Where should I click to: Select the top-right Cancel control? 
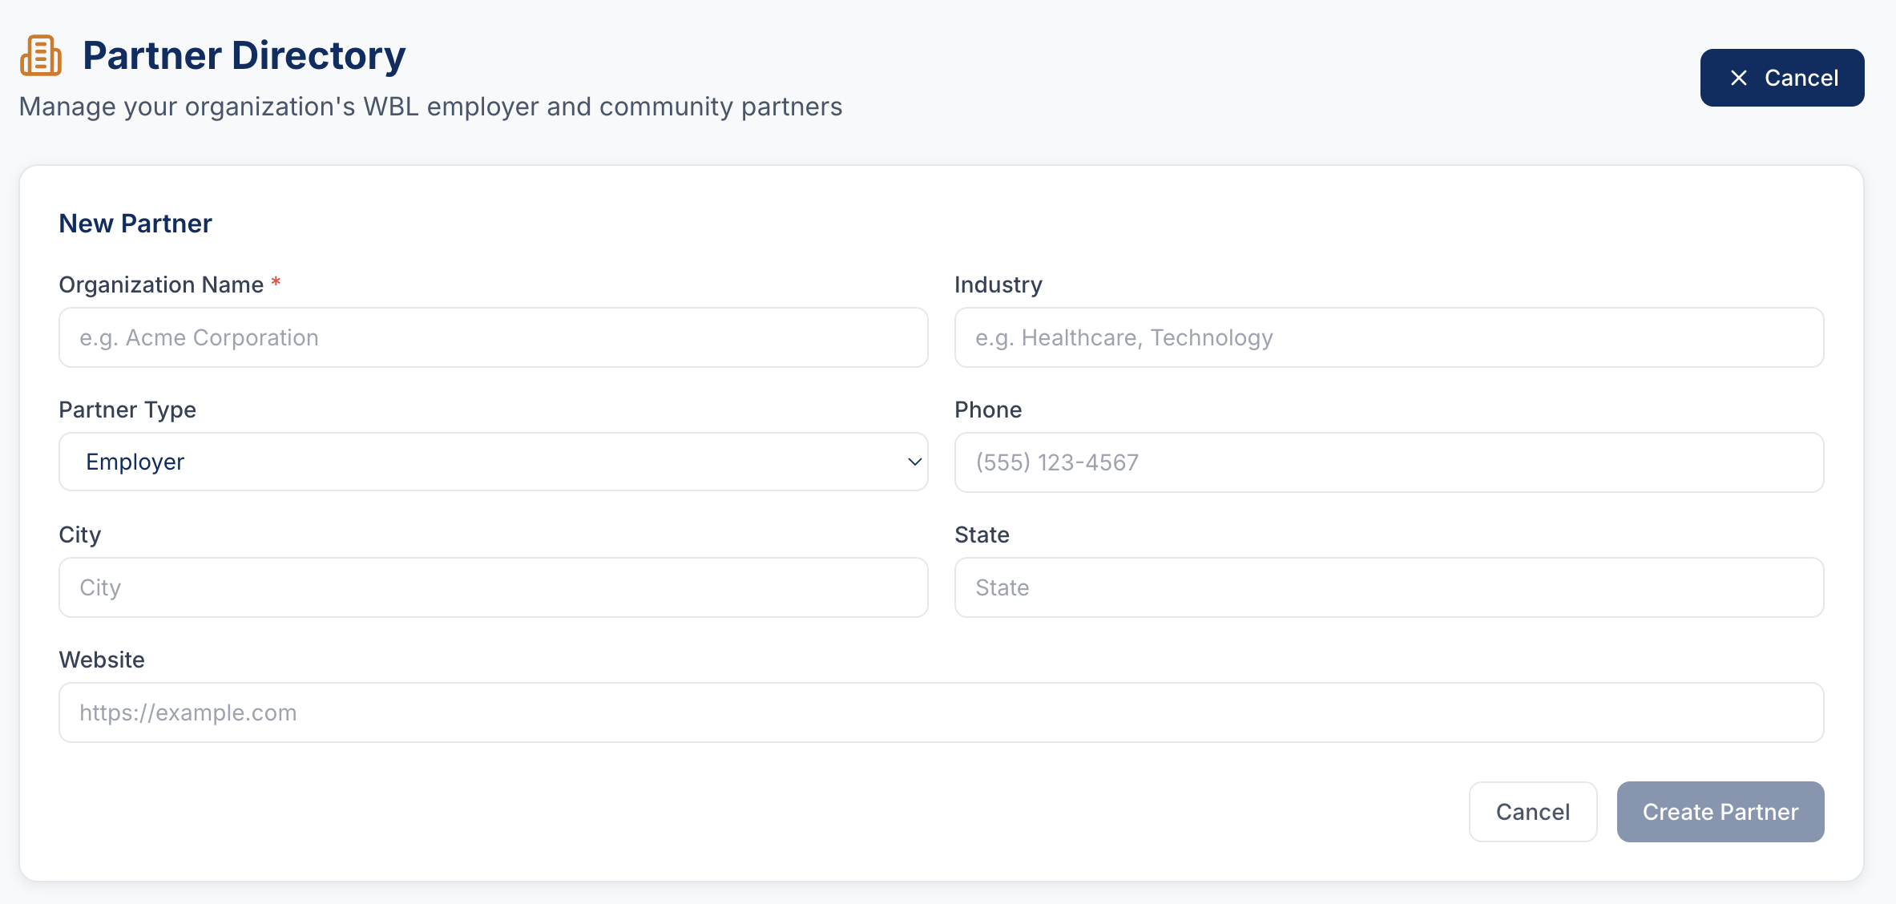click(x=1781, y=77)
